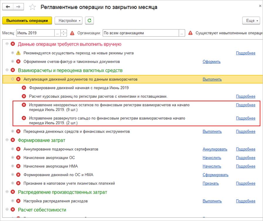Open the Еще menu

(251, 21)
